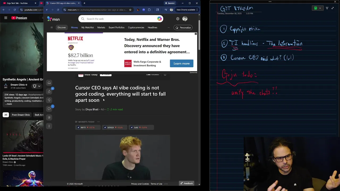View site information icon in address bar
Image resolution: width=340 pixels, height=191 pixels.
click(x=65, y=10)
